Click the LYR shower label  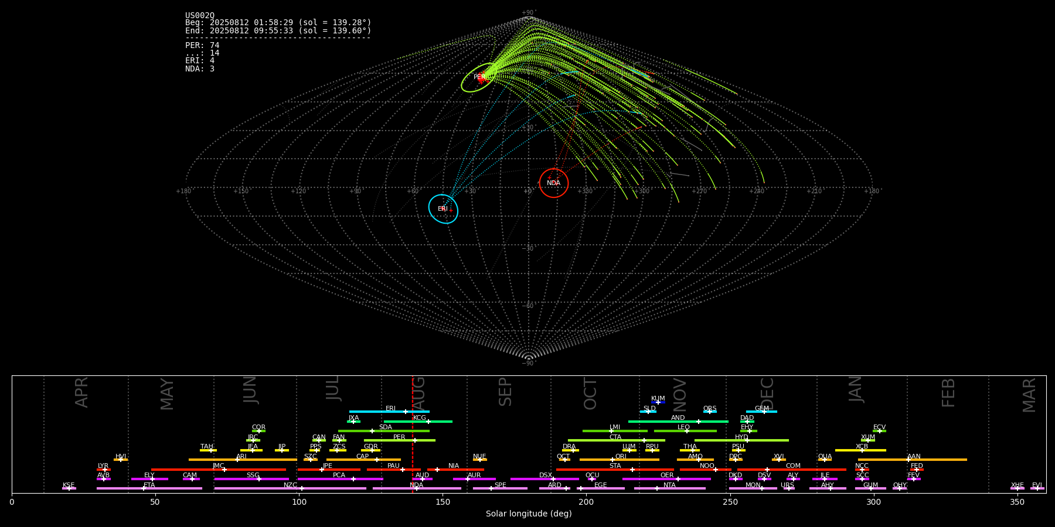(x=103, y=466)
